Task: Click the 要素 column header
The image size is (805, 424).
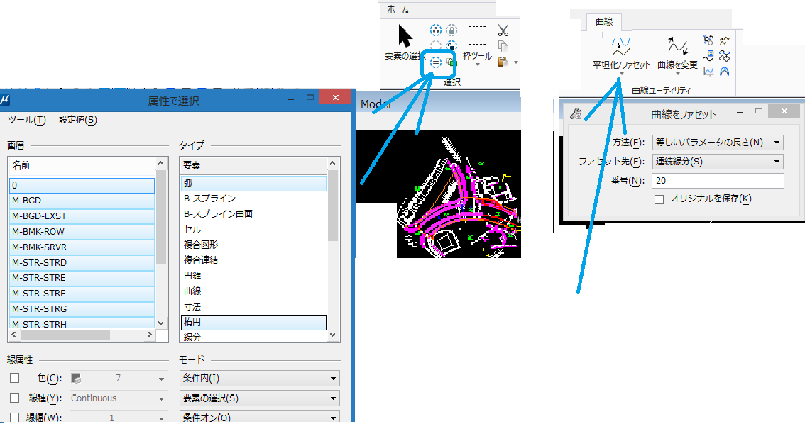Action: (x=253, y=165)
